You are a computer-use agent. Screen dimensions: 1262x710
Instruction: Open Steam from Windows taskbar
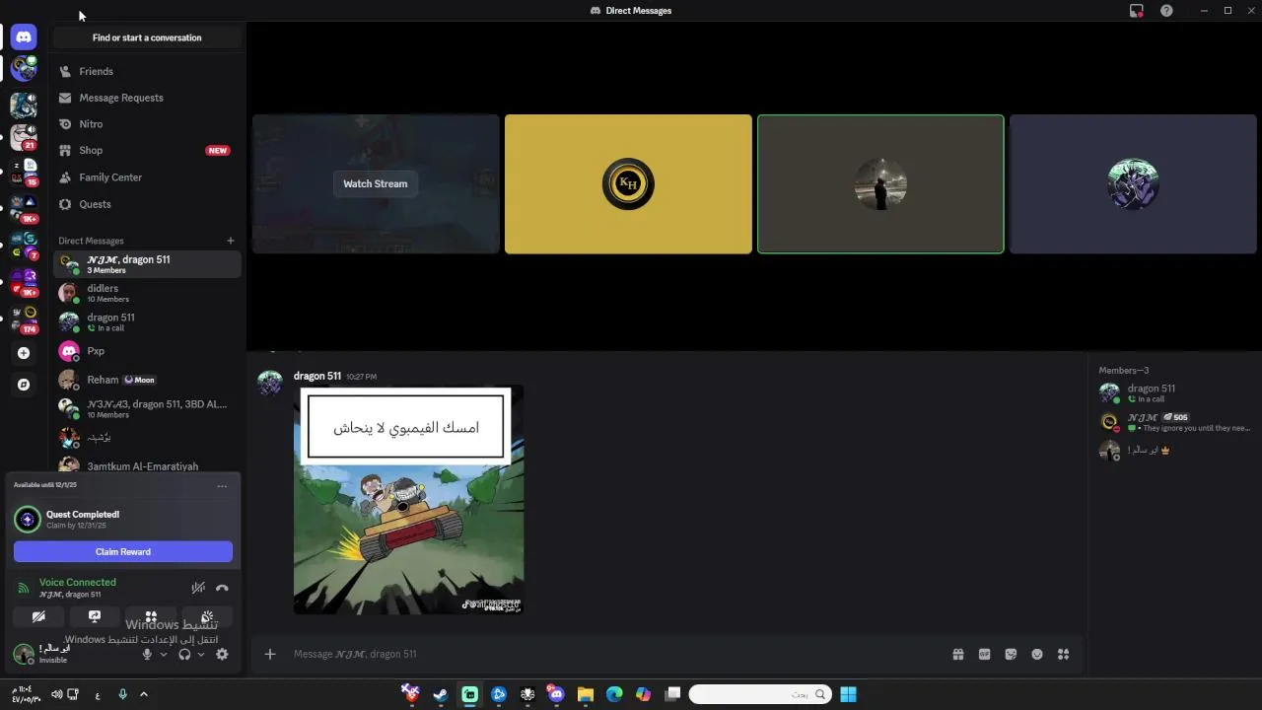click(441, 694)
